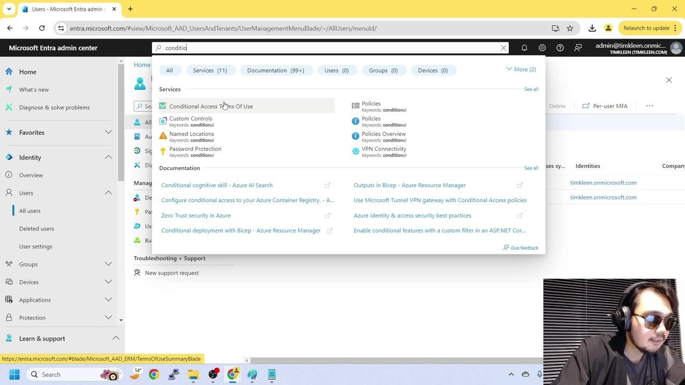Open a new browser tab
685x385 pixels.
pos(130,9)
